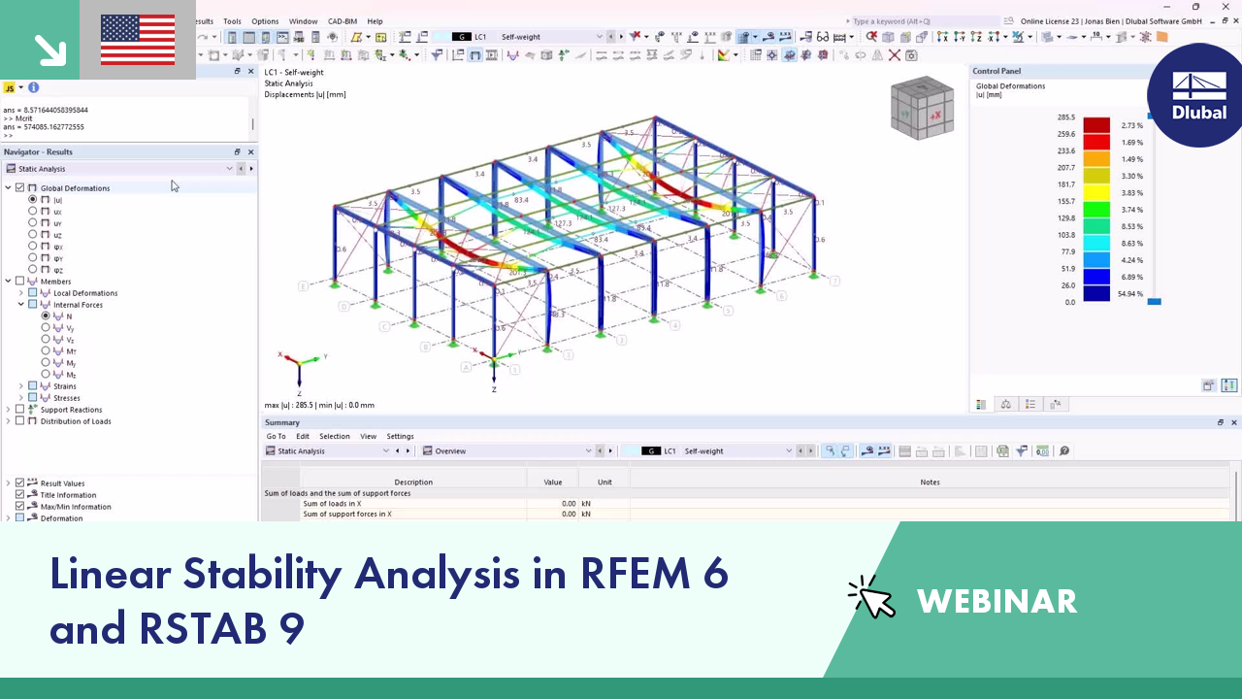Click the Excel export icon in Summary toolbar

(x=1002, y=450)
